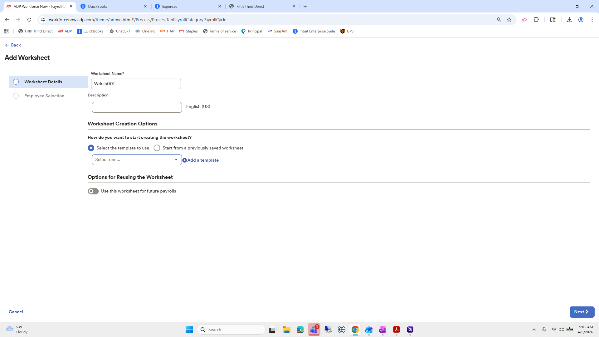Viewport: 599px width, 337px height.
Task: Open the One Inc bookmark
Action: (x=145, y=31)
